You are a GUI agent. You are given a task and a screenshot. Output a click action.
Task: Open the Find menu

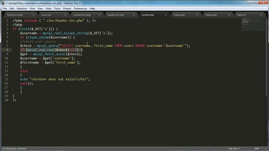pyautogui.click(x=32, y=8)
